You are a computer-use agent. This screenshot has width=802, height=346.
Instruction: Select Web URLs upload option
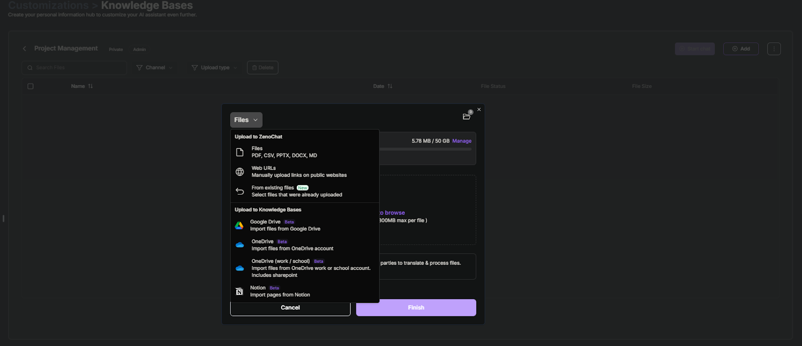point(305,171)
